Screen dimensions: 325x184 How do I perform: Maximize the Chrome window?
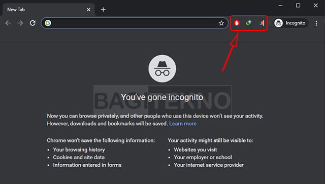point(298,6)
